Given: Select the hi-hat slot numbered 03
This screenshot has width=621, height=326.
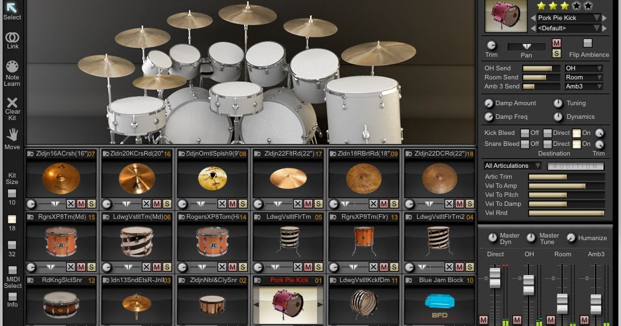Looking at the screenshot, I should [136, 300].
